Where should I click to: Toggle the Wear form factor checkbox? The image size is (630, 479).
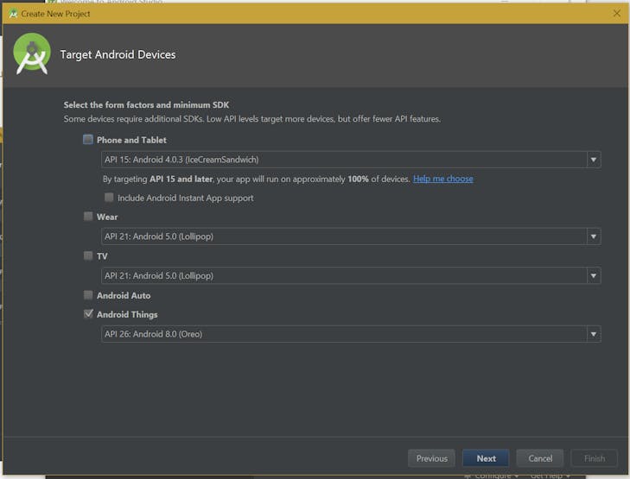(88, 217)
